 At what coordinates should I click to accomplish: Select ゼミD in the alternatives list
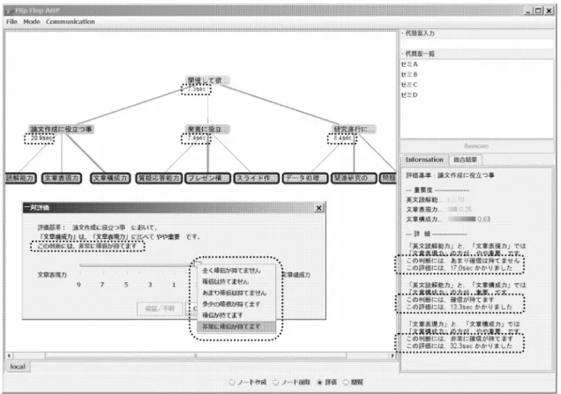pyautogui.click(x=477, y=95)
